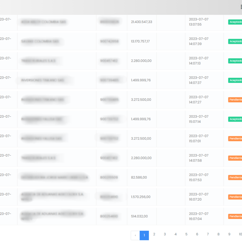Click Aceptado badge for 13.170.757,17 row

(x=235, y=41)
